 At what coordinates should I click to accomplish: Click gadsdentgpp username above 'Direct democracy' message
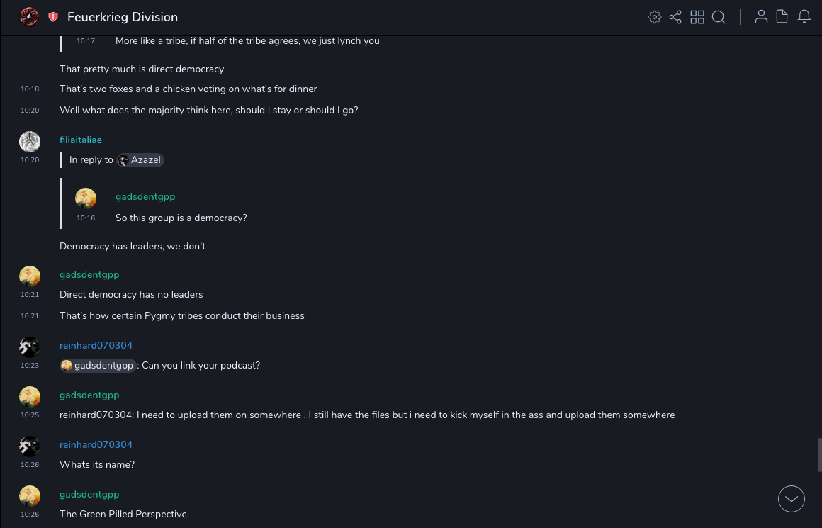pyautogui.click(x=89, y=275)
